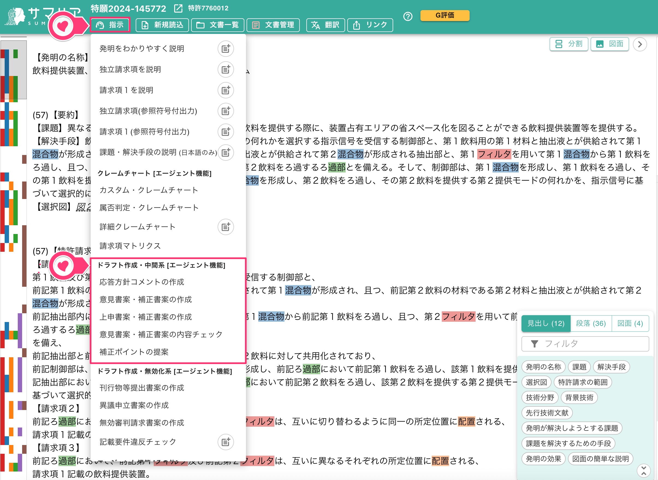Select 上申書案・補正書案の作成
This screenshot has height=480, width=658.
(146, 317)
